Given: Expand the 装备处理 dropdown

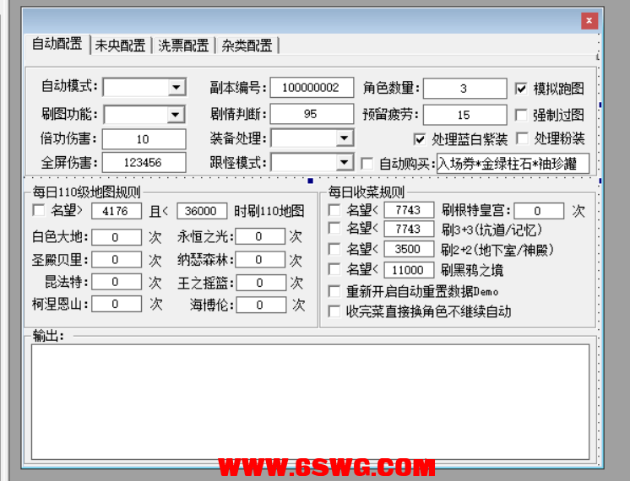Looking at the screenshot, I should (x=345, y=138).
